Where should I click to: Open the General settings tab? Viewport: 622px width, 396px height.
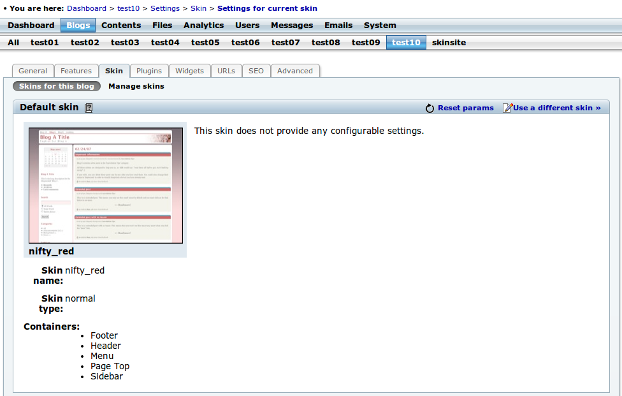pyautogui.click(x=33, y=71)
